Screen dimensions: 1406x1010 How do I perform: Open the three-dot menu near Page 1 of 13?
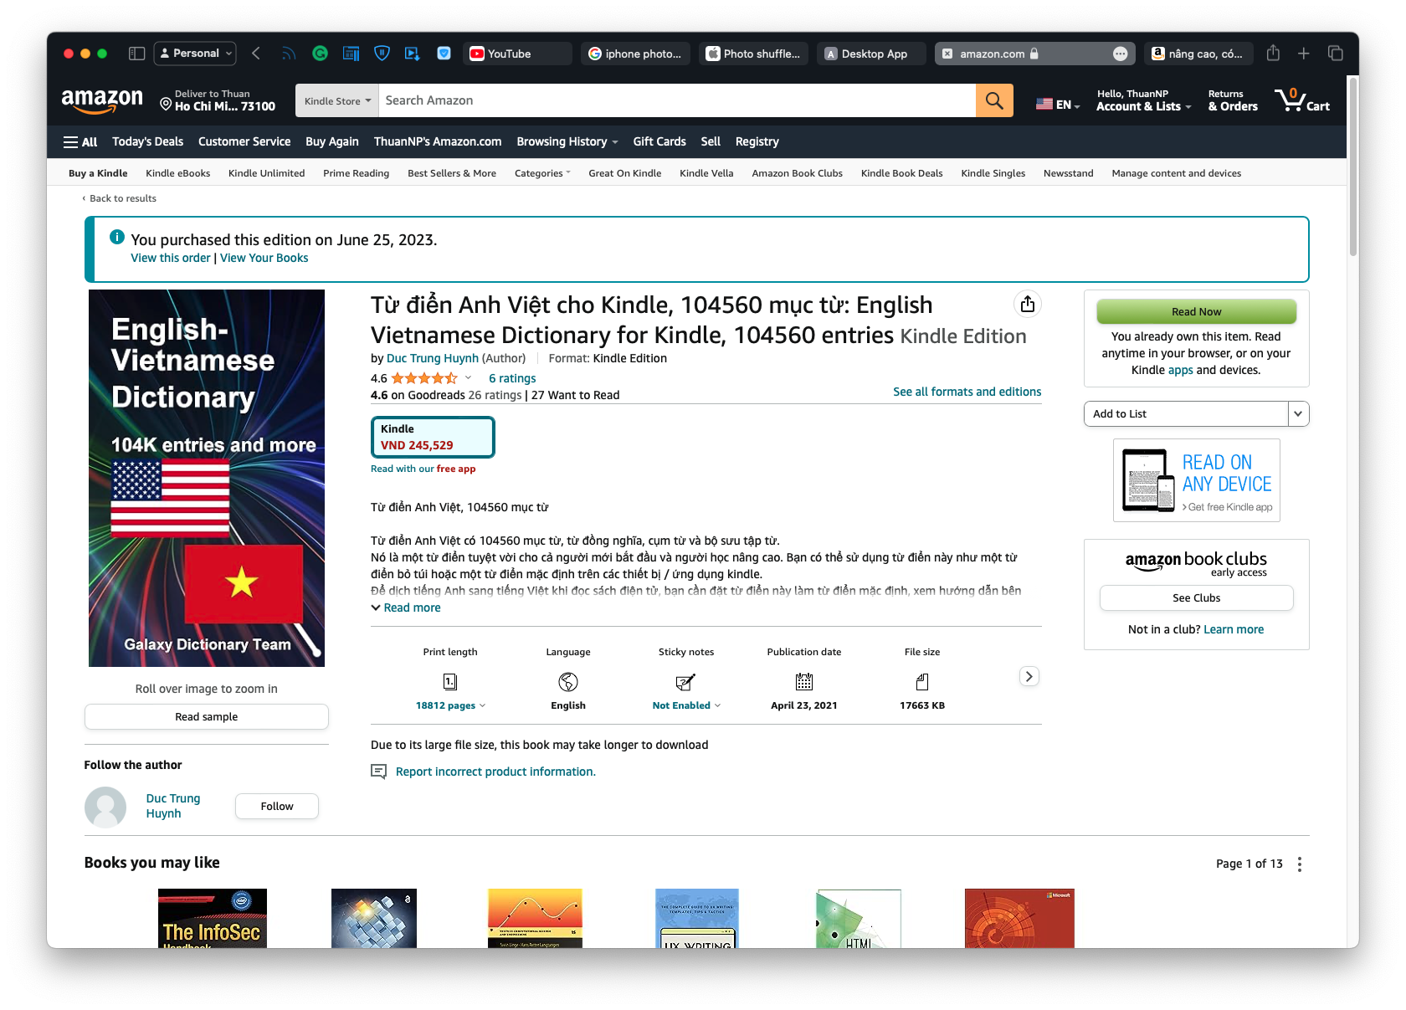point(1300,864)
